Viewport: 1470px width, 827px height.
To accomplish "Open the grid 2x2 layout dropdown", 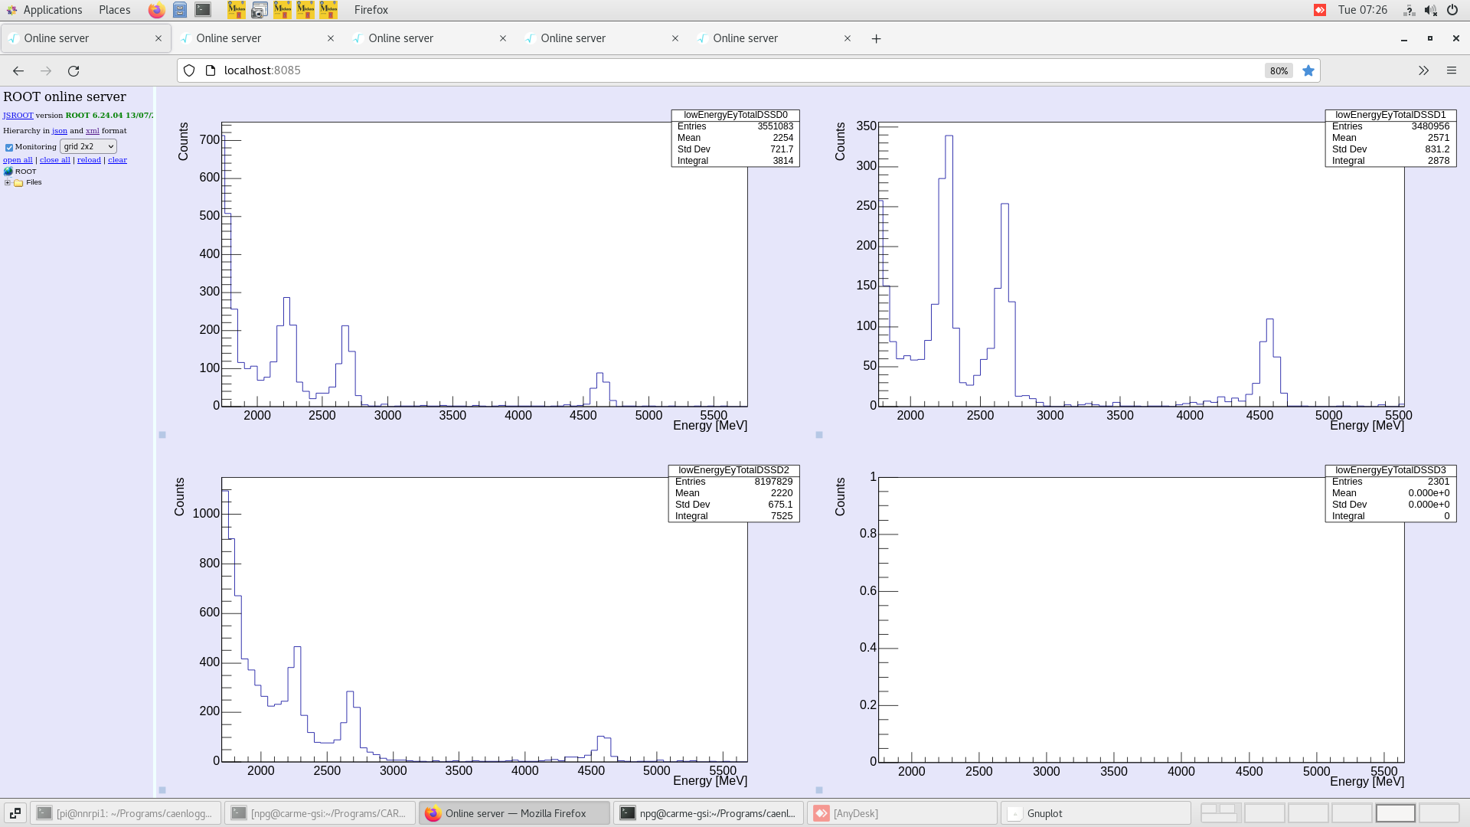I will point(88,146).
